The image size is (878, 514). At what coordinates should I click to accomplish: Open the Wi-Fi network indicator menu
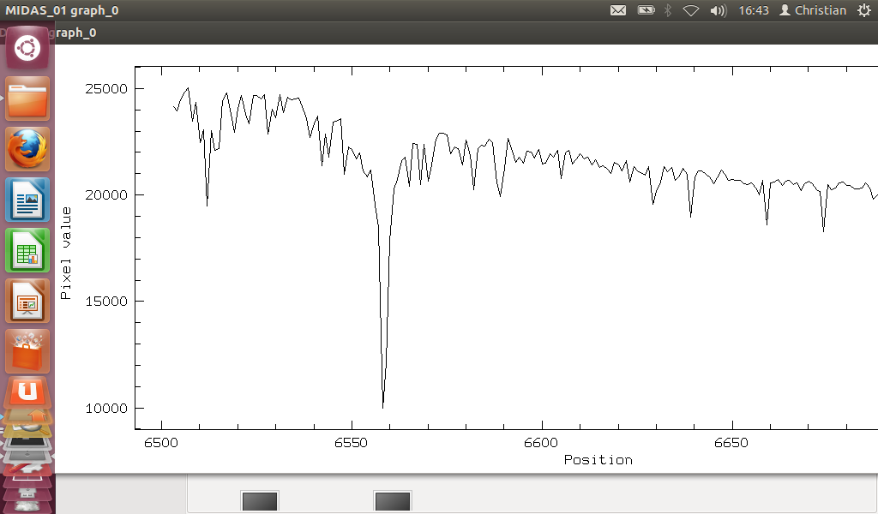690,10
